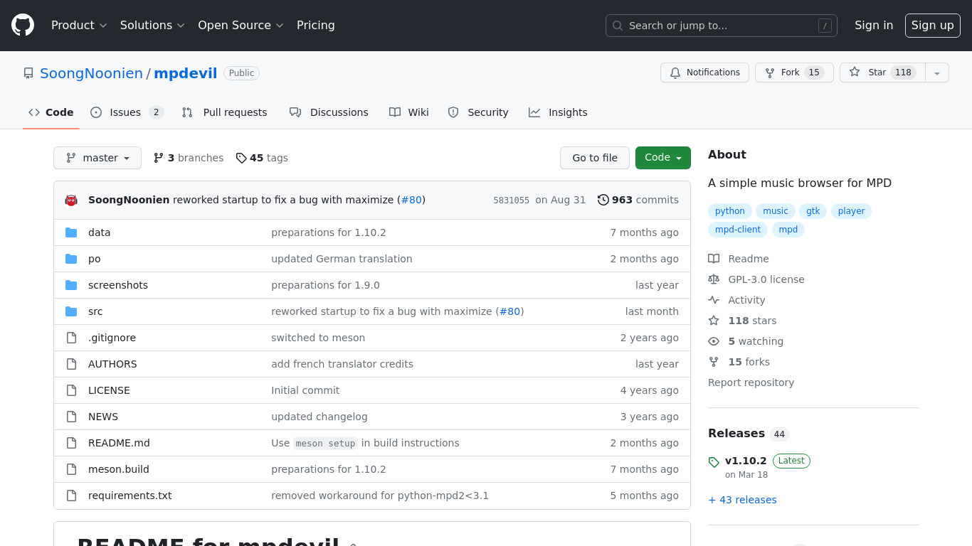This screenshot has width=972, height=546.
Task: Click the po folder icon
Action: [x=71, y=259]
